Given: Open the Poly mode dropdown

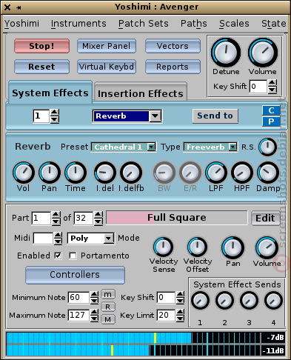Looking at the screenshot, I should click(91, 239).
